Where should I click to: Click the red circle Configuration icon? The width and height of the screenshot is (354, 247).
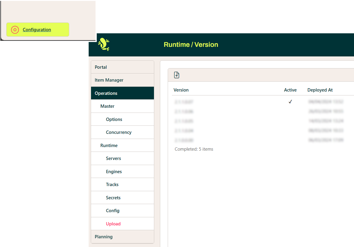15,30
